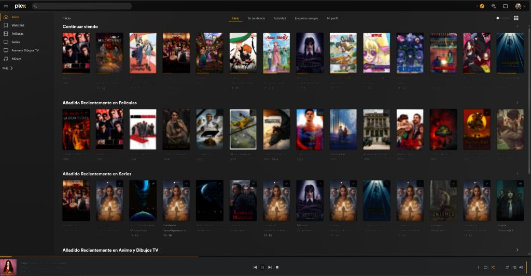Open Añadido Recientemente en Películas heading

(x=100, y=103)
